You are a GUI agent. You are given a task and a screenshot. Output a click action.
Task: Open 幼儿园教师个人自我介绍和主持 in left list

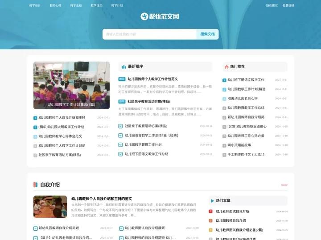coord(62,117)
